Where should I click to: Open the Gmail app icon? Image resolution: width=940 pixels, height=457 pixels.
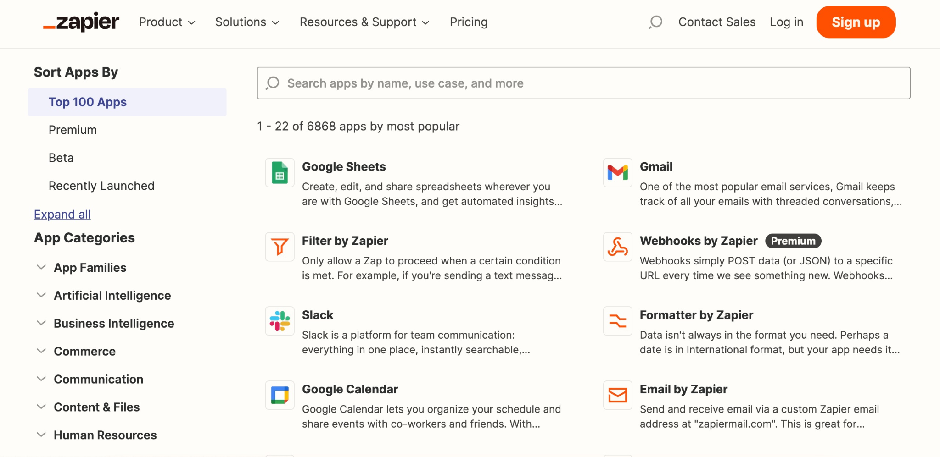point(617,173)
